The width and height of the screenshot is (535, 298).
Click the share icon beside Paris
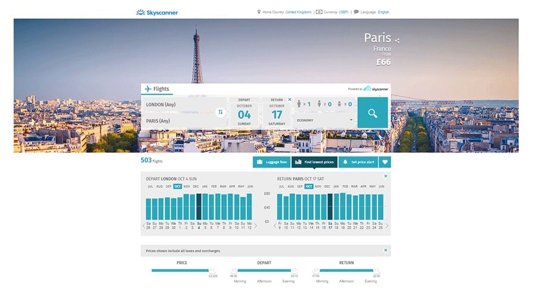click(398, 40)
